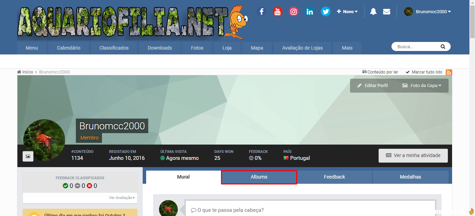Viewport: 475px width, 216px height.
Task: Click the 1134 content count
Action: point(77,158)
